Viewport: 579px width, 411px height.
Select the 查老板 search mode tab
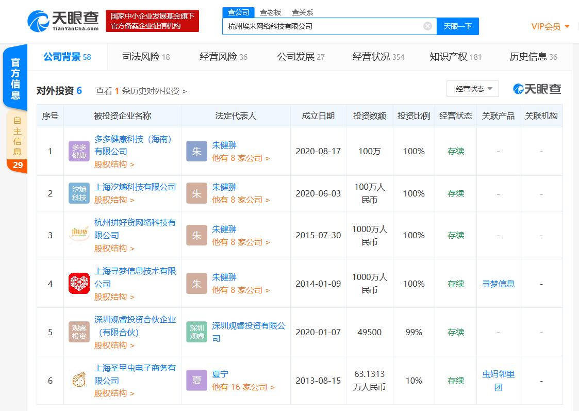271,12
